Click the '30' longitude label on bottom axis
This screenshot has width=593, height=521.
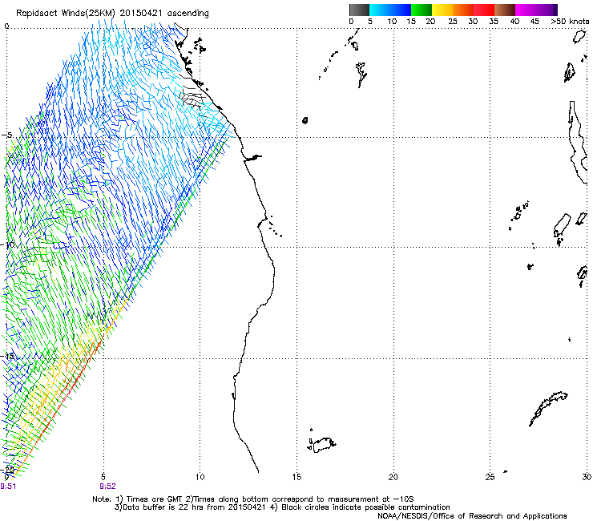click(587, 477)
